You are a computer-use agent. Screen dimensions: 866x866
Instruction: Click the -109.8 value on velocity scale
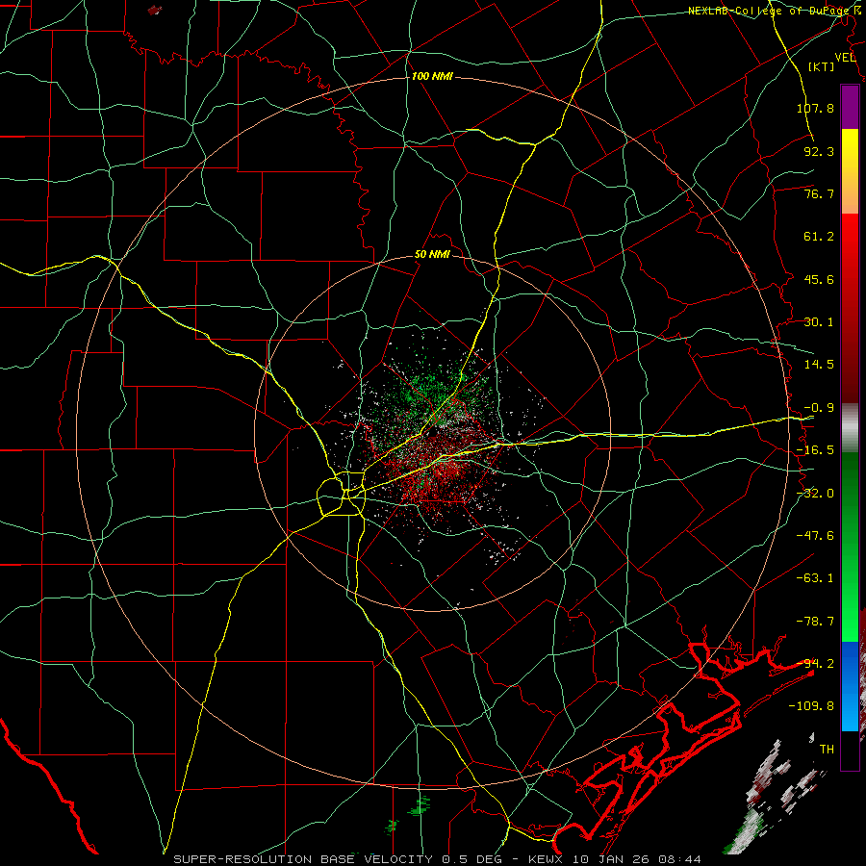[x=812, y=706]
